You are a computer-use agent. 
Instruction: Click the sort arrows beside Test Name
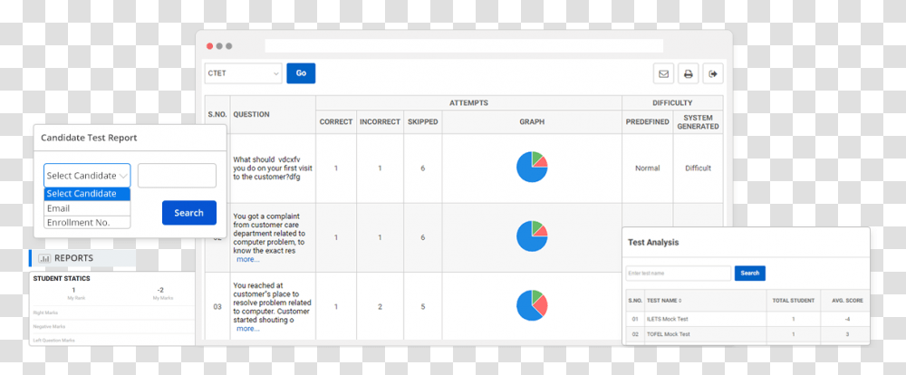(x=681, y=300)
